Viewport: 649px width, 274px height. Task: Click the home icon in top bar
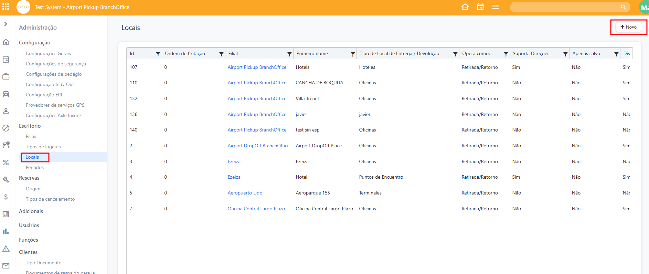[x=465, y=7]
